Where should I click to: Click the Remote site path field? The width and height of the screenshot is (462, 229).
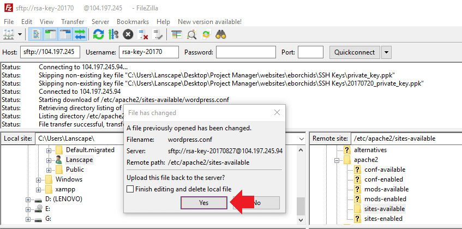406,138
